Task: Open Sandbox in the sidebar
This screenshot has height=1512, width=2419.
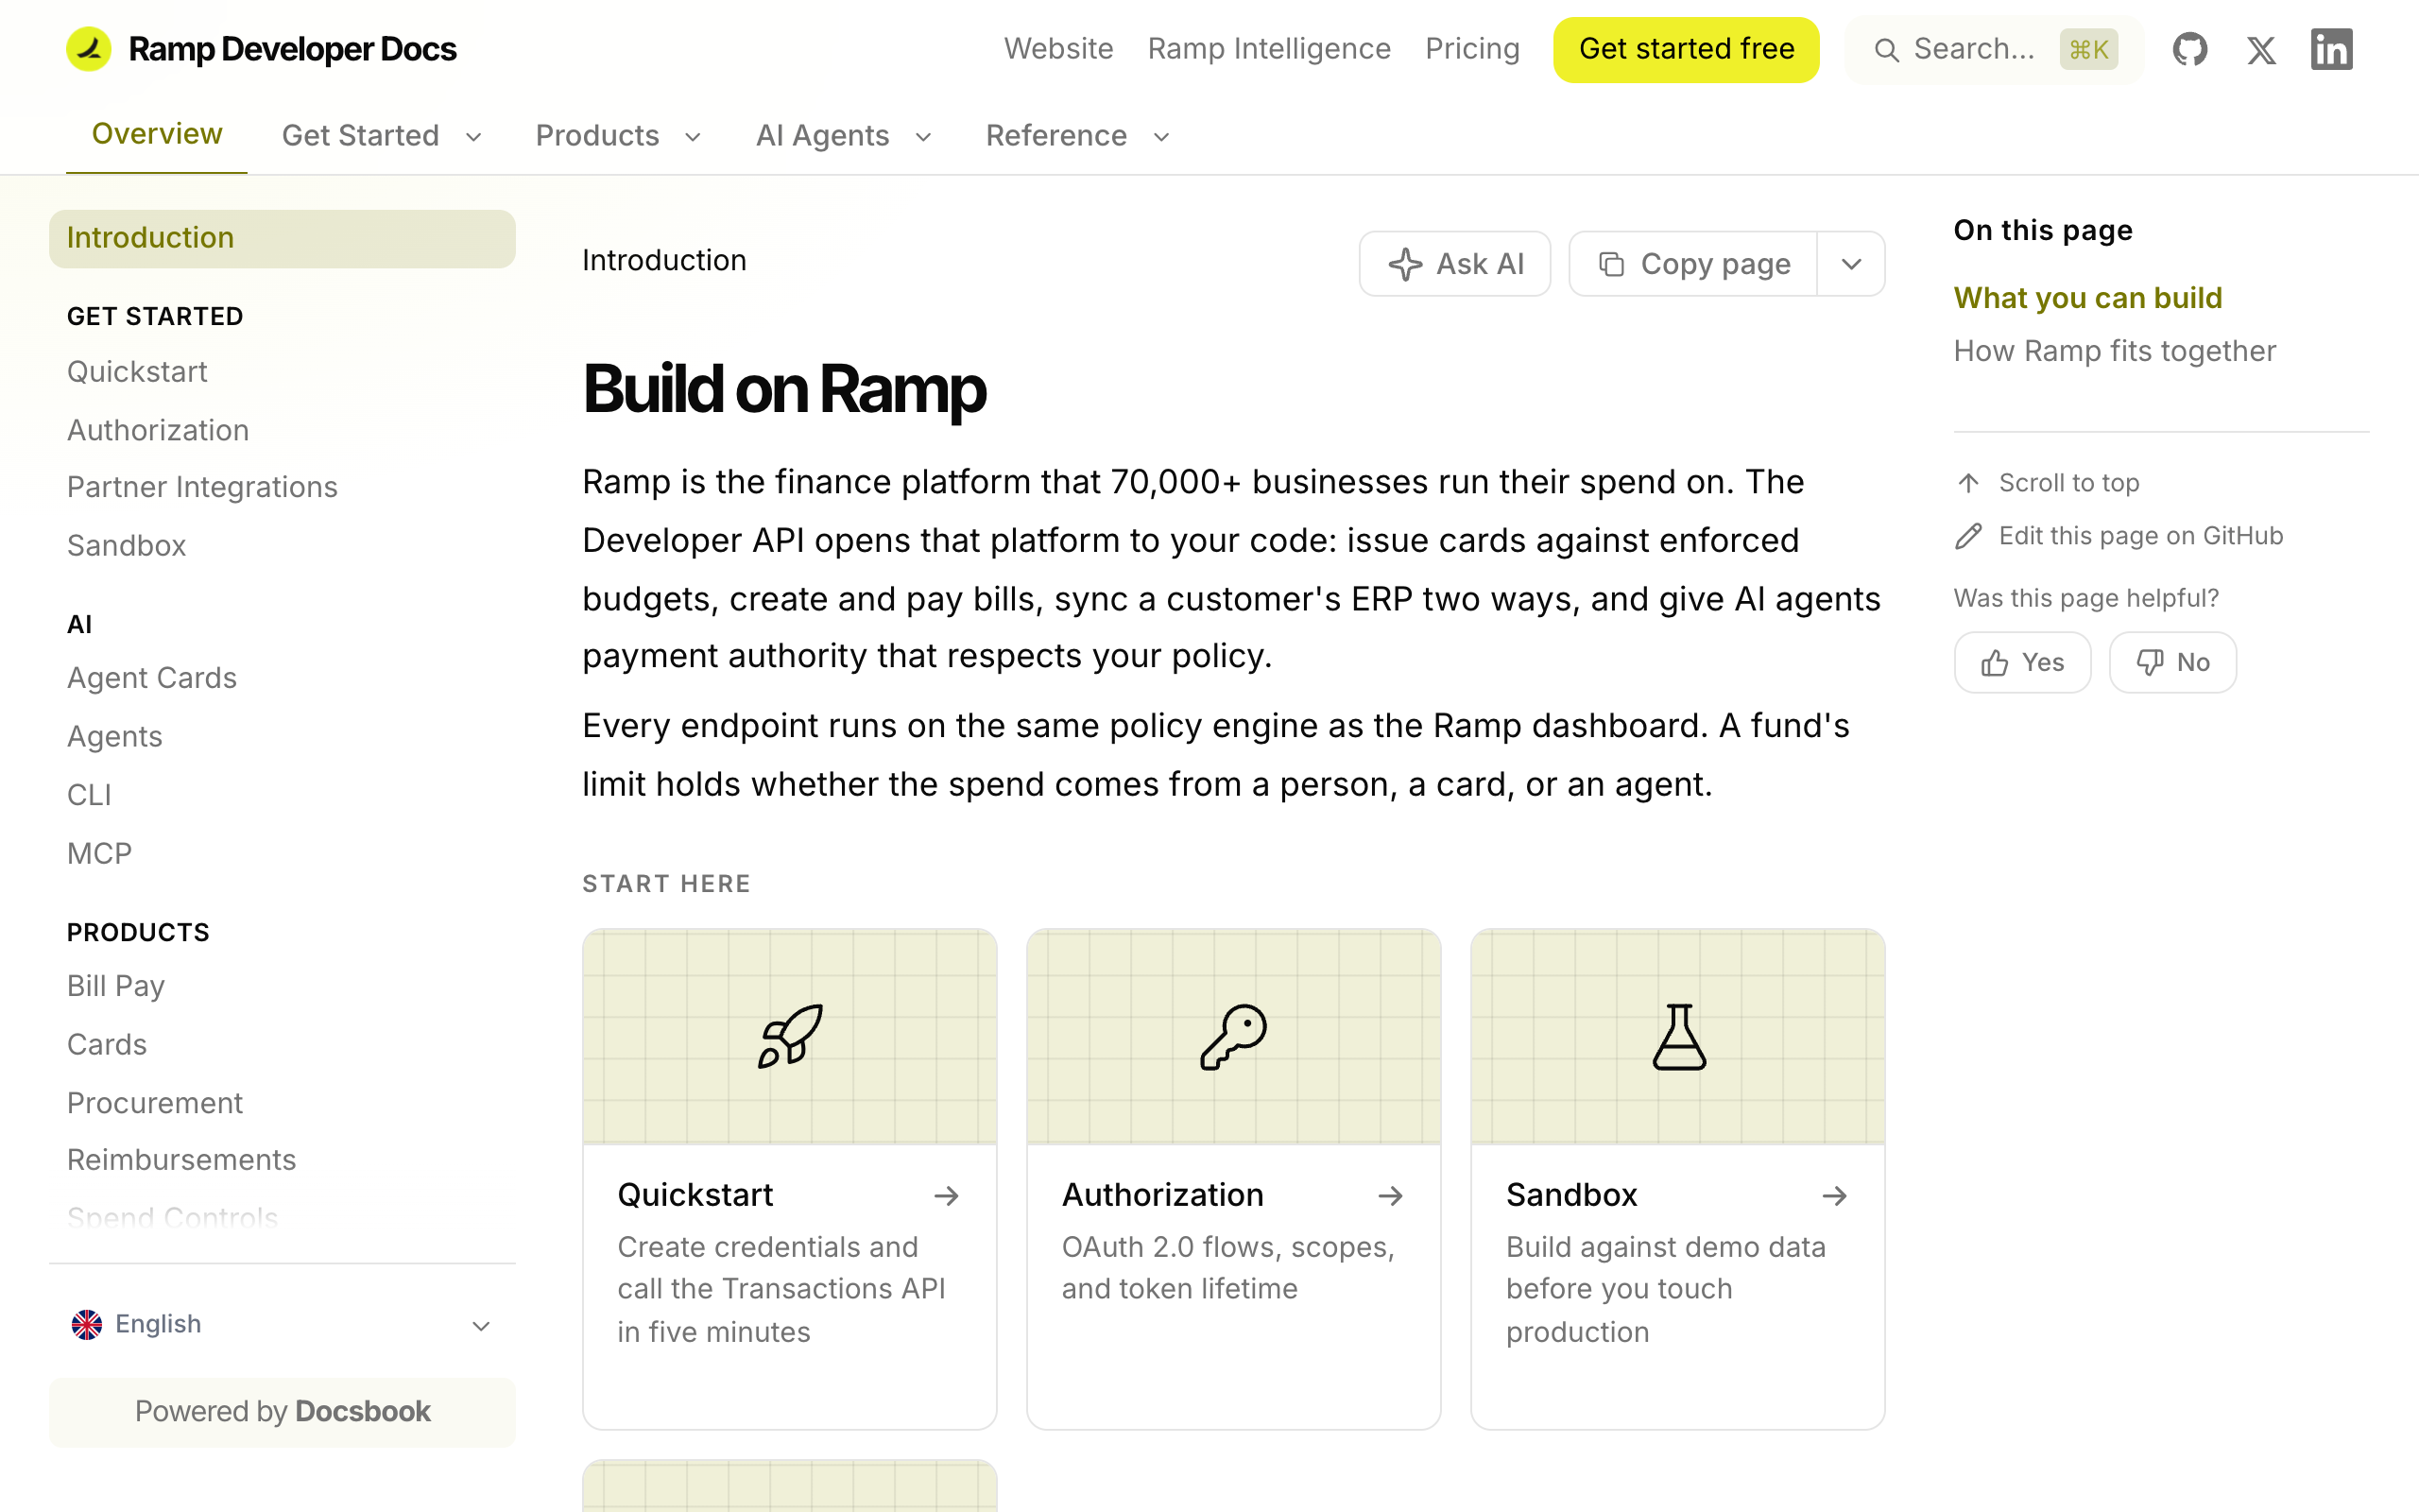Action: (x=127, y=545)
